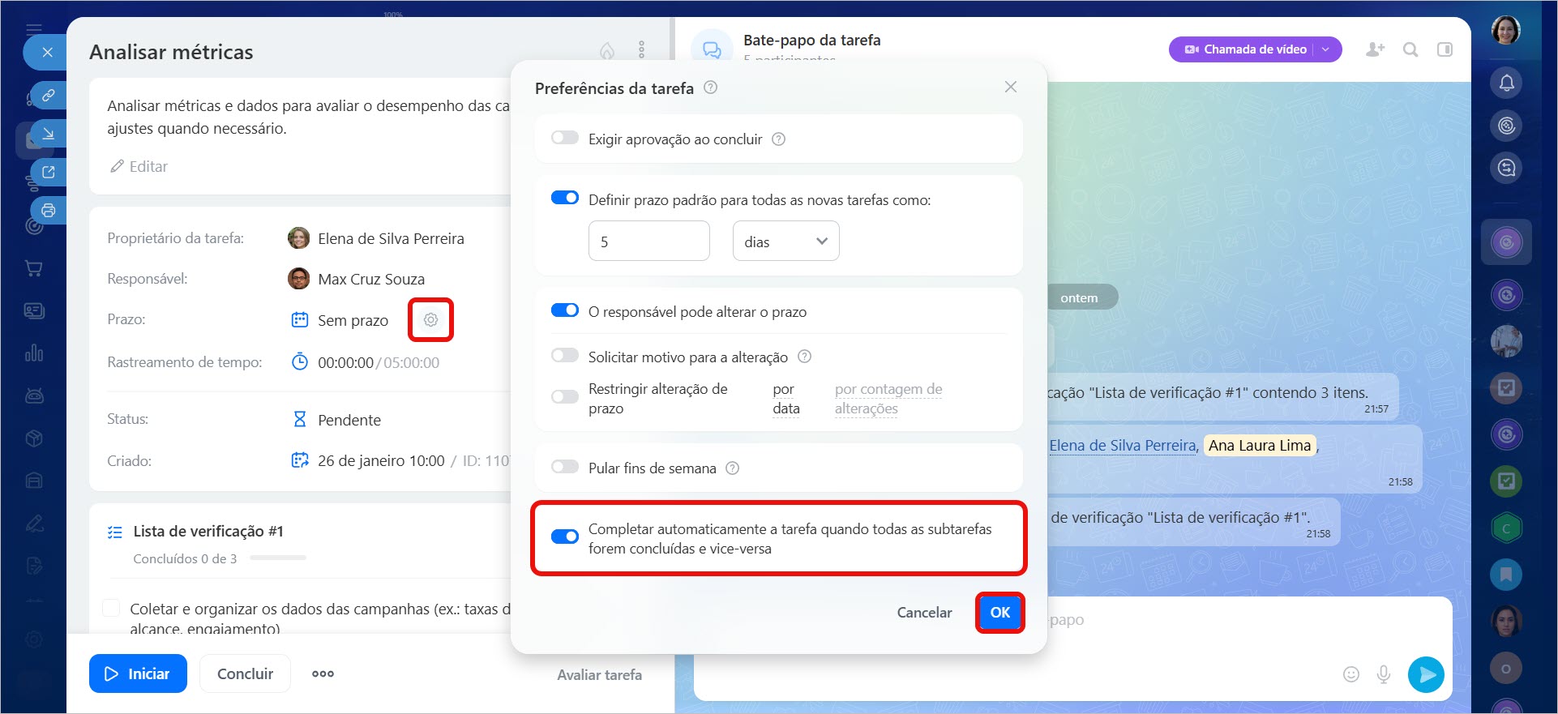The image size is (1558, 714).
Task: Open more actions ellipsis next to Concluir
Action: [x=323, y=673]
